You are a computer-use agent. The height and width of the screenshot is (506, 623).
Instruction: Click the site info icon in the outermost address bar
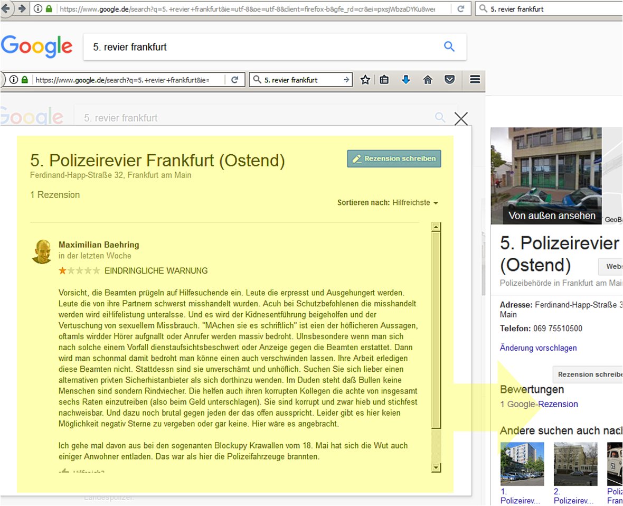pyautogui.click(x=37, y=8)
